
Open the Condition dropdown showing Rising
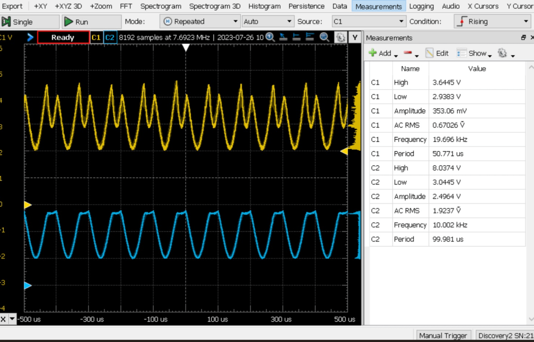(x=492, y=21)
